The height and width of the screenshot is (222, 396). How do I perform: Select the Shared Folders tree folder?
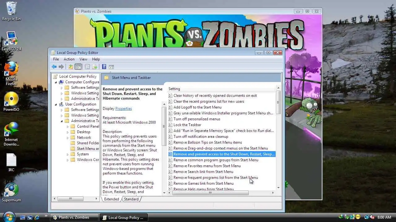pos(84,143)
